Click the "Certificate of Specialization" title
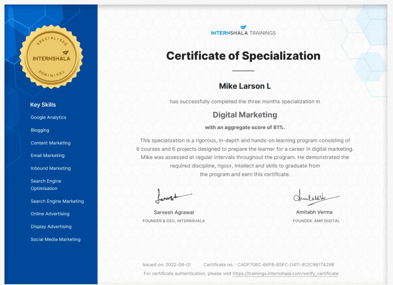 click(x=243, y=56)
